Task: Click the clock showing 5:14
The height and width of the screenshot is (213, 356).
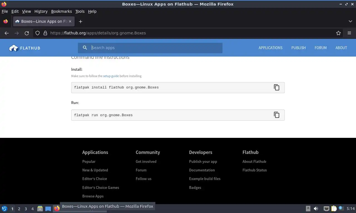Action: point(351,209)
